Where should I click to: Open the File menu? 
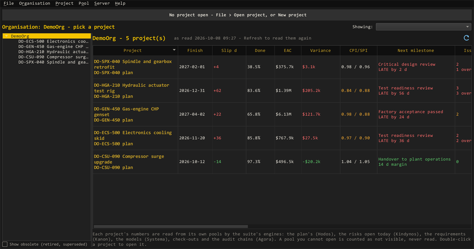pos(9,3)
